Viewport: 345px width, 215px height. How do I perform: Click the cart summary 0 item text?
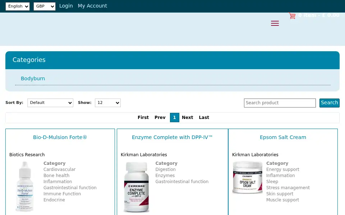point(319,15)
